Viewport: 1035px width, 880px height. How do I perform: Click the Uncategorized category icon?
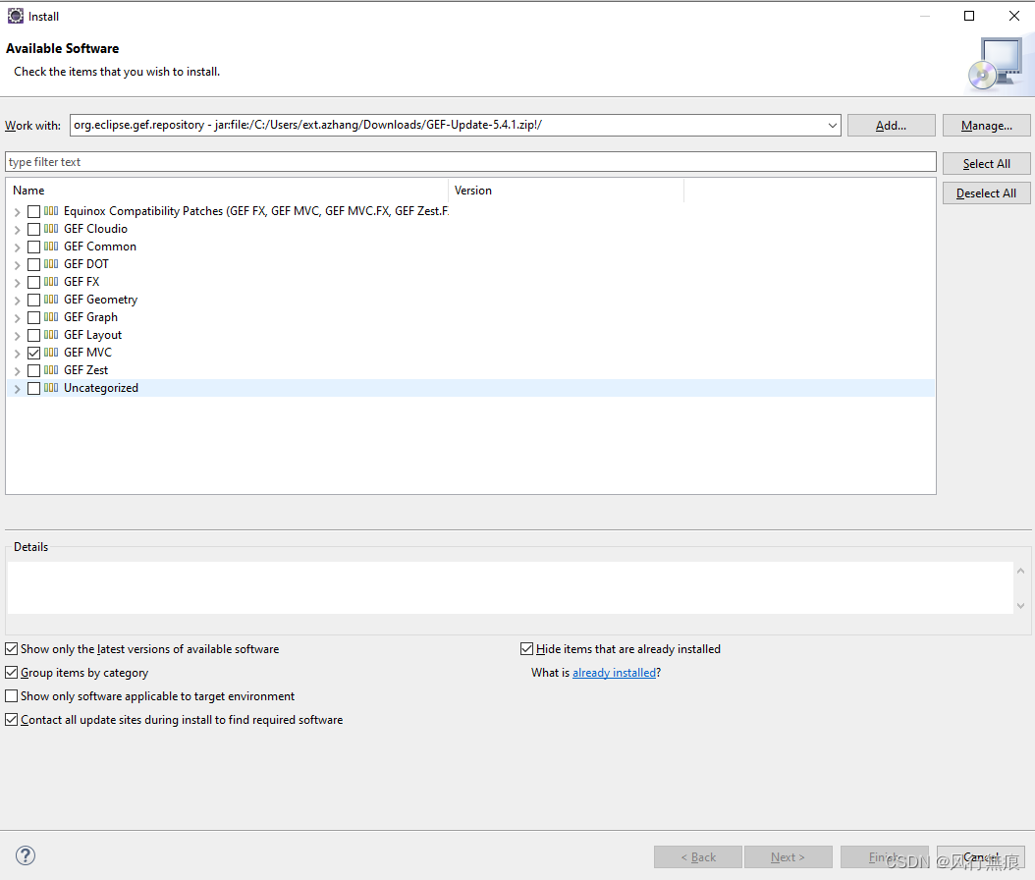pyautogui.click(x=51, y=388)
